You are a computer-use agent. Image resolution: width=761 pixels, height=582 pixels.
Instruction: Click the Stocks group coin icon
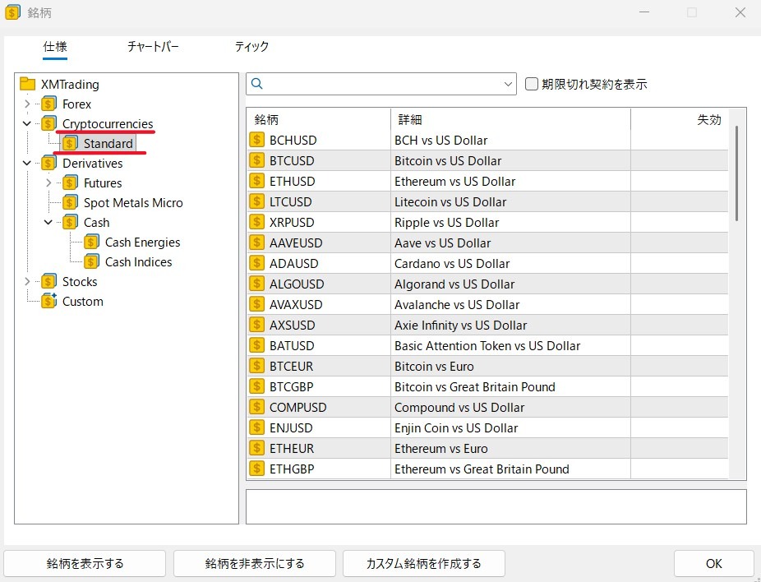click(x=48, y=281)
